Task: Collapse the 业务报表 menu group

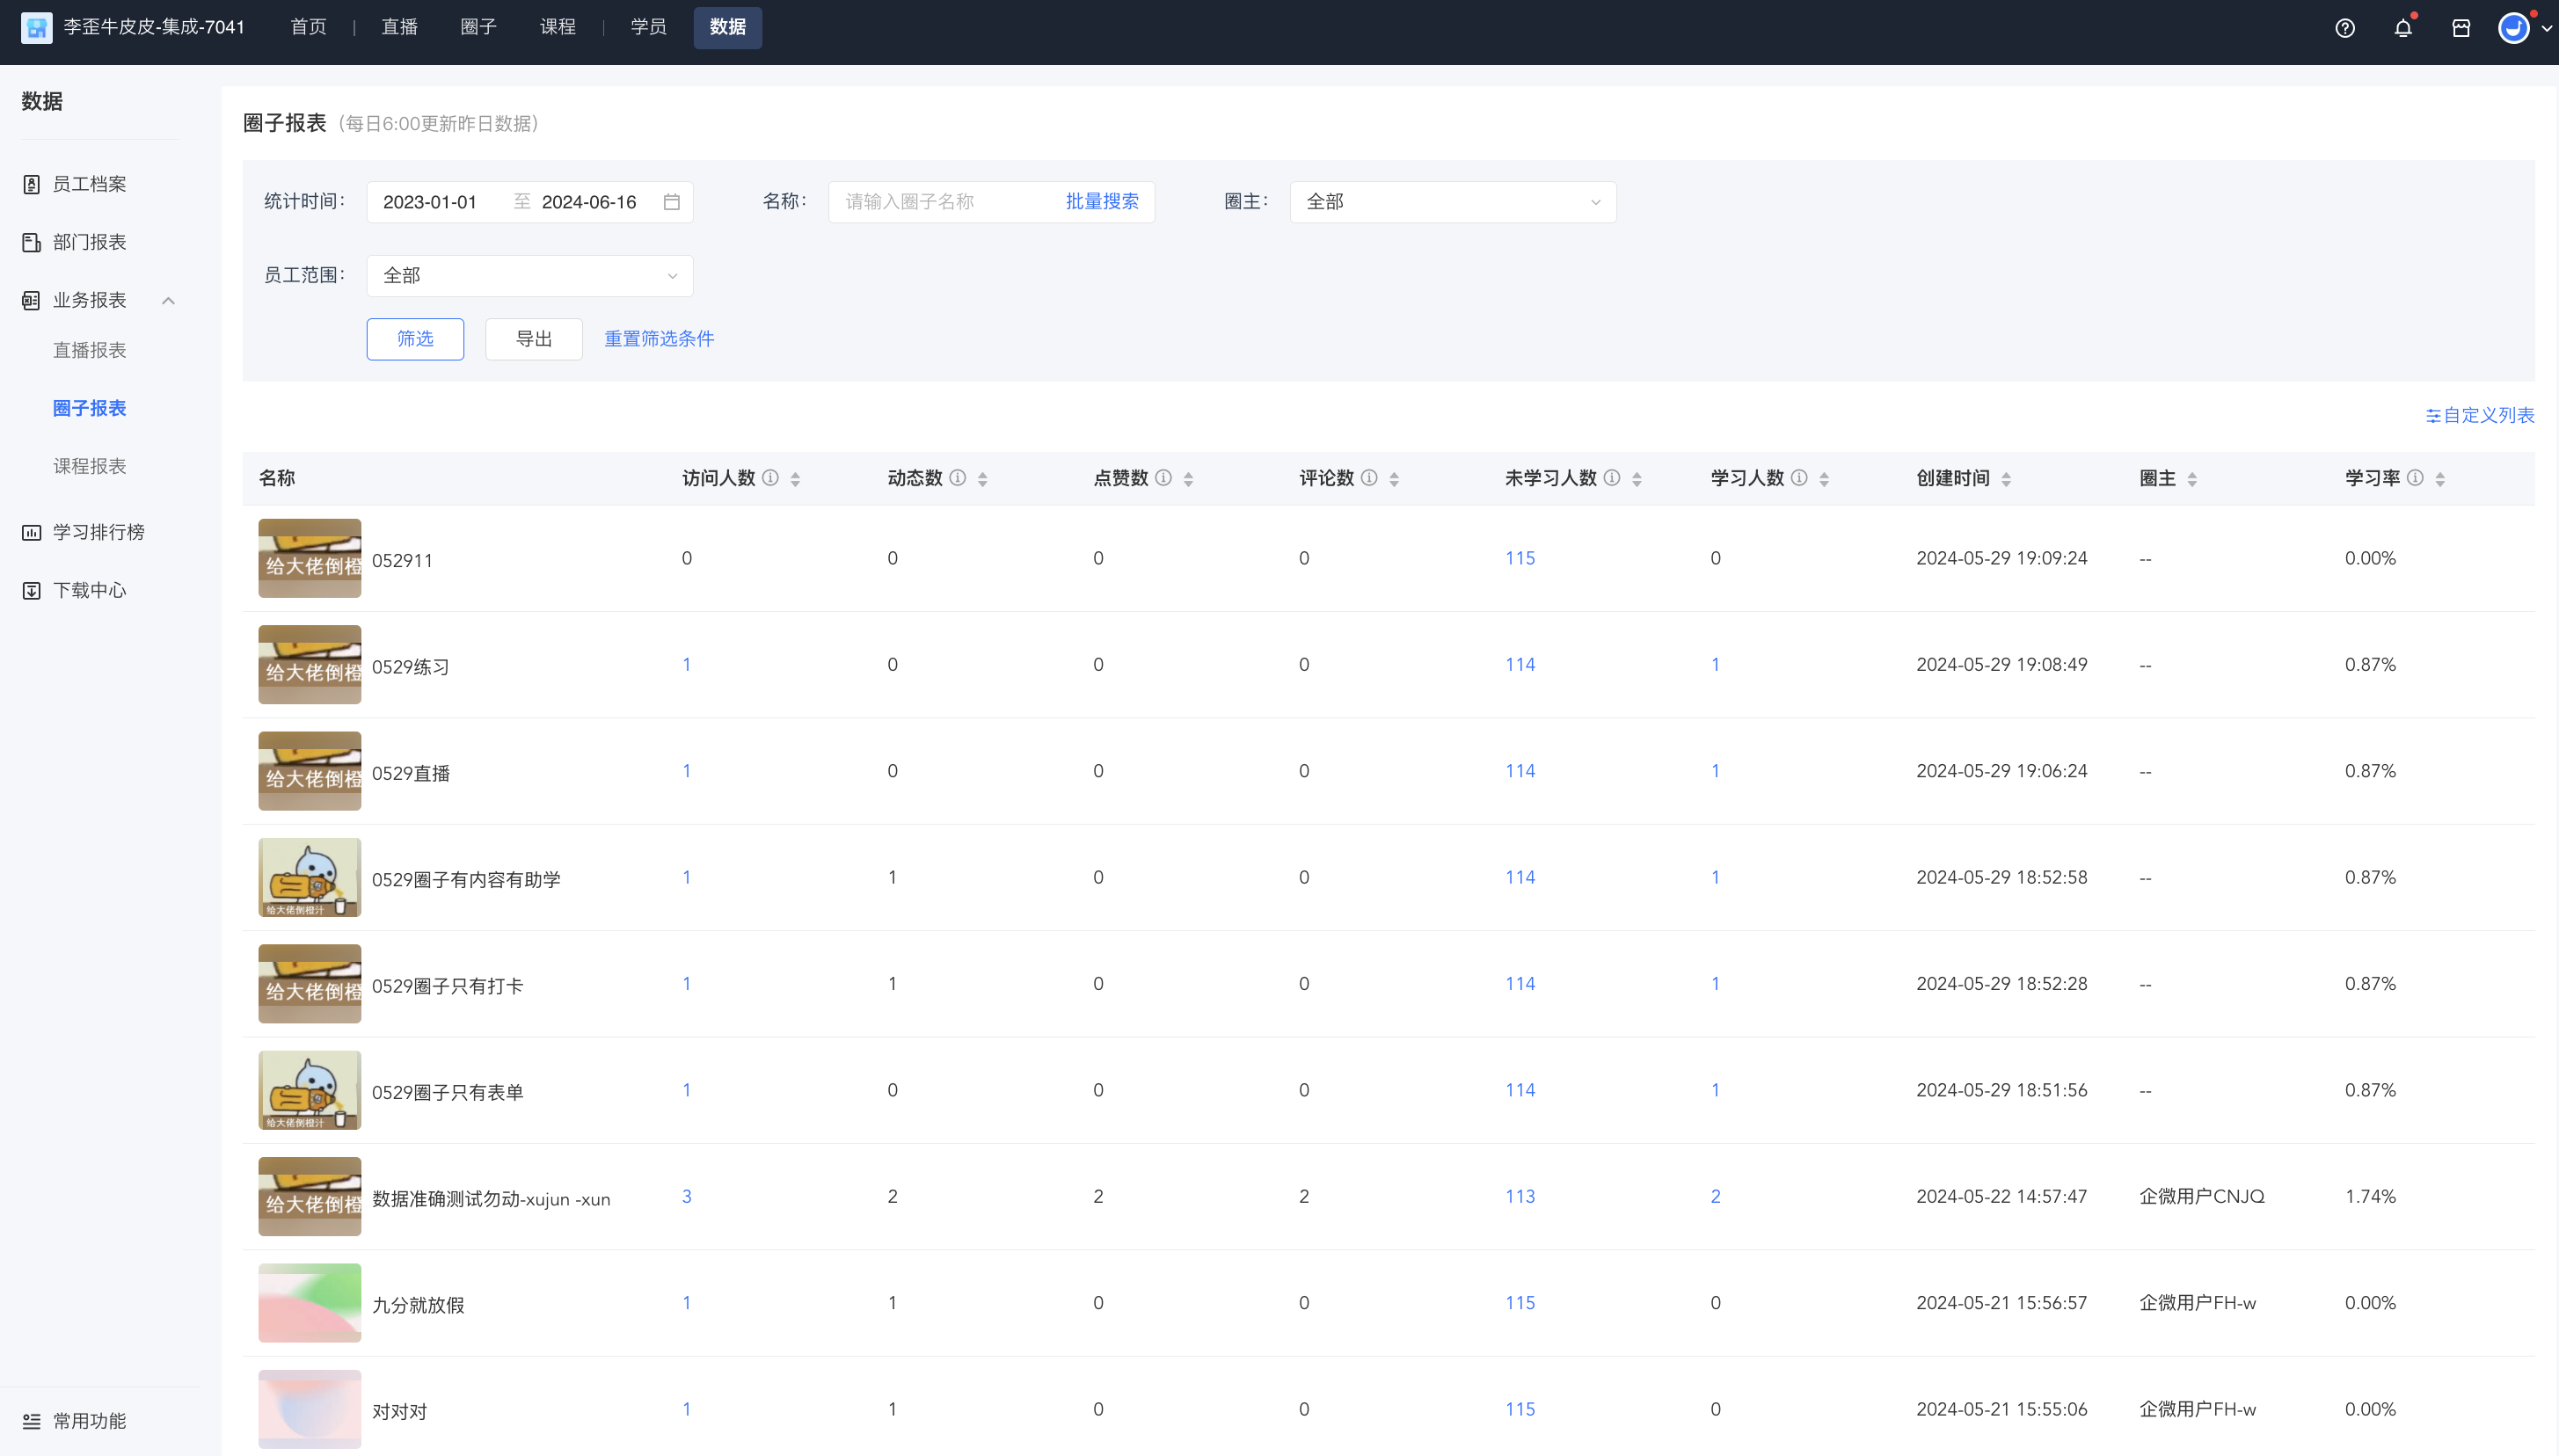Action: pos(169,301)
